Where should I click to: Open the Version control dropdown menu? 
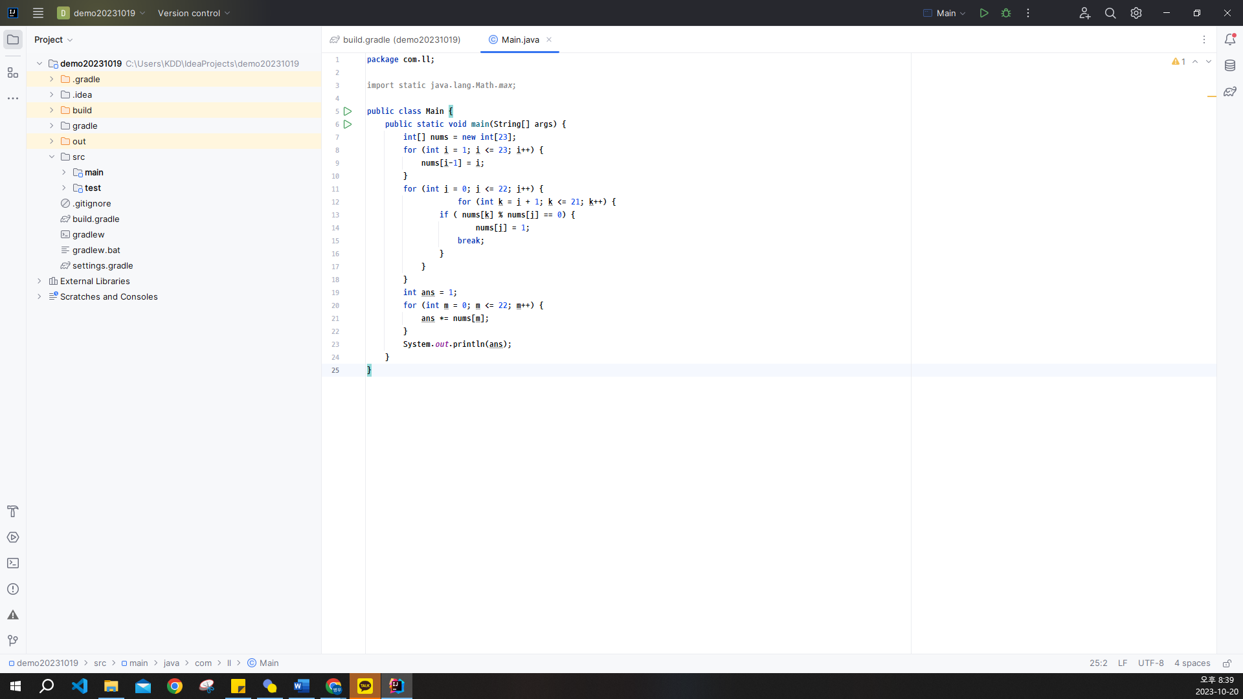pyautogui.click(x=194, y=13)
